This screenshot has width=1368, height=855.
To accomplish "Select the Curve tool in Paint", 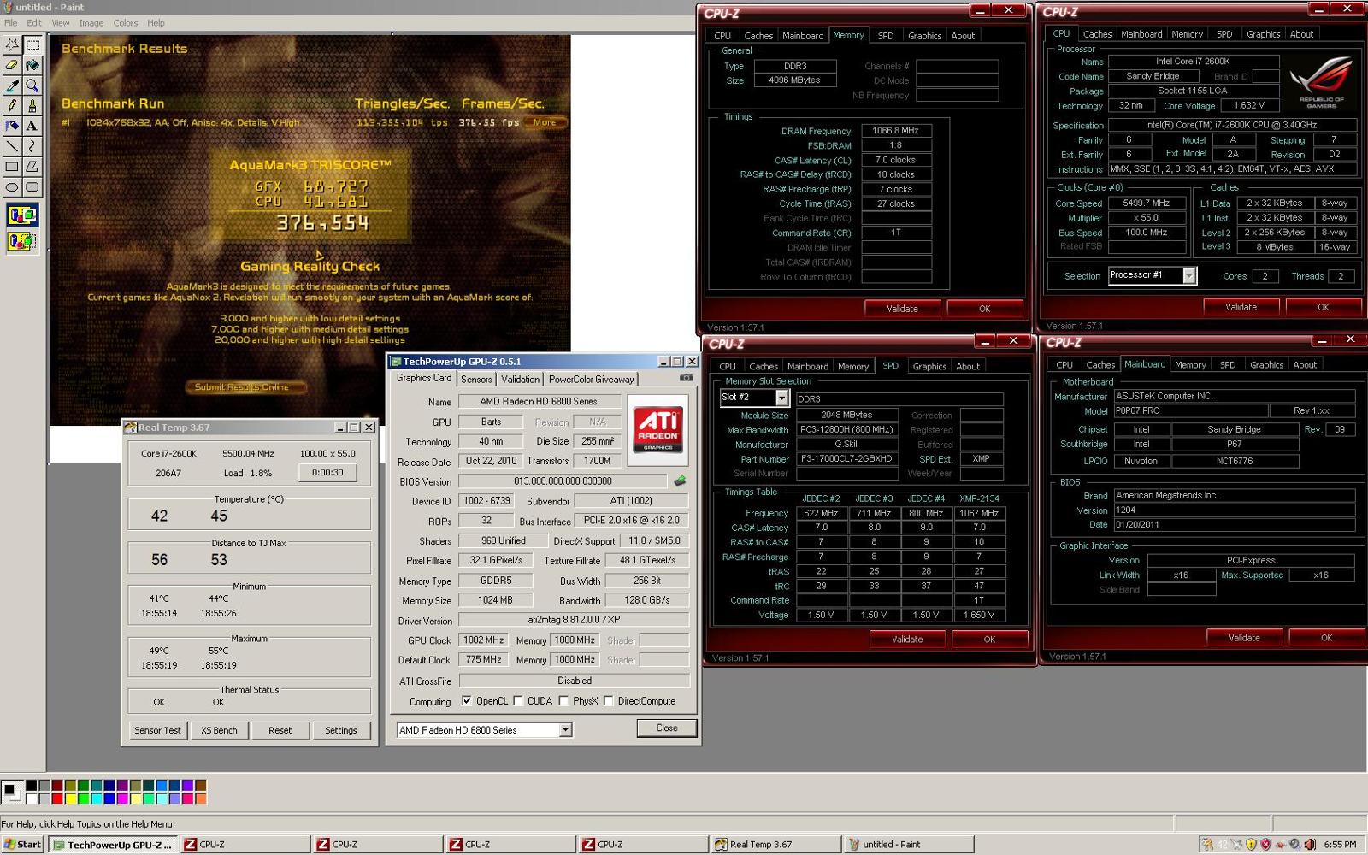I will pos(32,146).
